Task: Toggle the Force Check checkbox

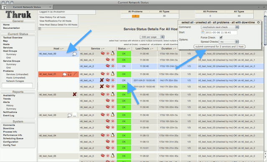Action: click(221, 38)
